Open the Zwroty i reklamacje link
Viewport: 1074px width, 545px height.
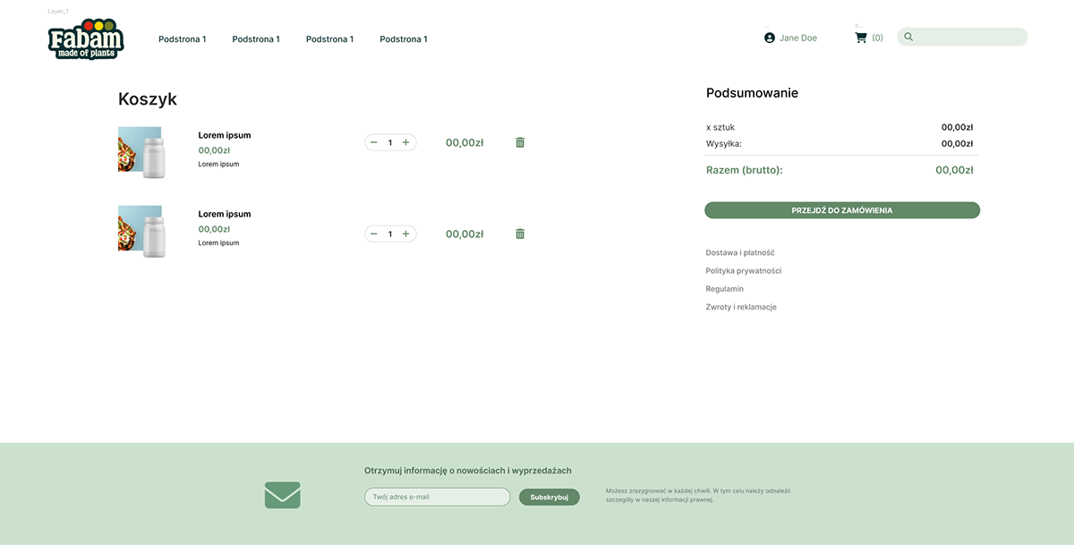(x=741, y=306)
